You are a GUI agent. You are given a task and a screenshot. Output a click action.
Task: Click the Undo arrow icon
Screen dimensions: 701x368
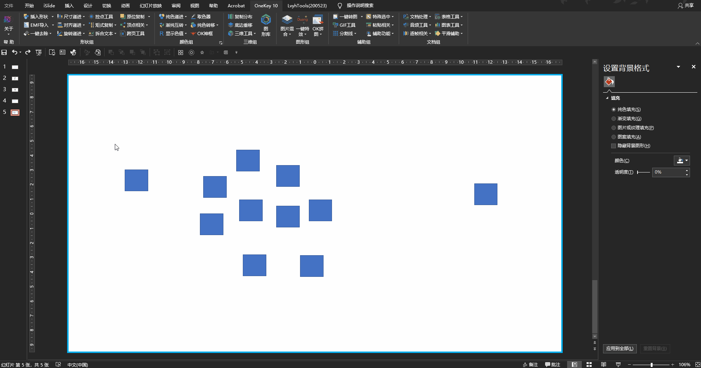pos(14,52)
